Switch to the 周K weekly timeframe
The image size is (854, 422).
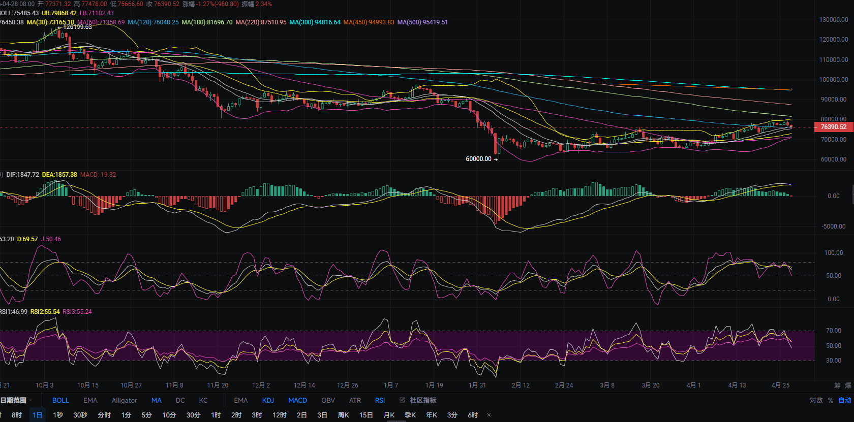343,415
